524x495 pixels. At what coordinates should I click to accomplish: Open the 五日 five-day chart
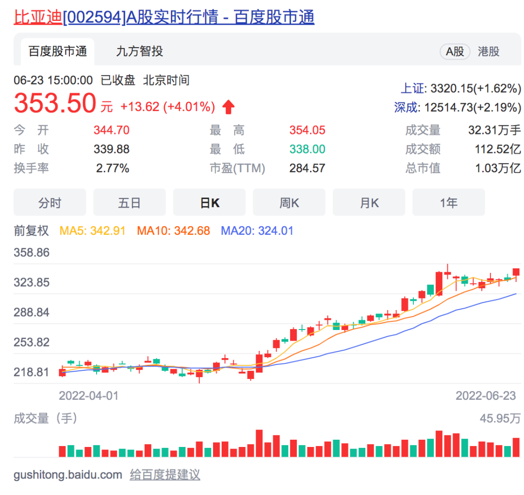[129, 202]
